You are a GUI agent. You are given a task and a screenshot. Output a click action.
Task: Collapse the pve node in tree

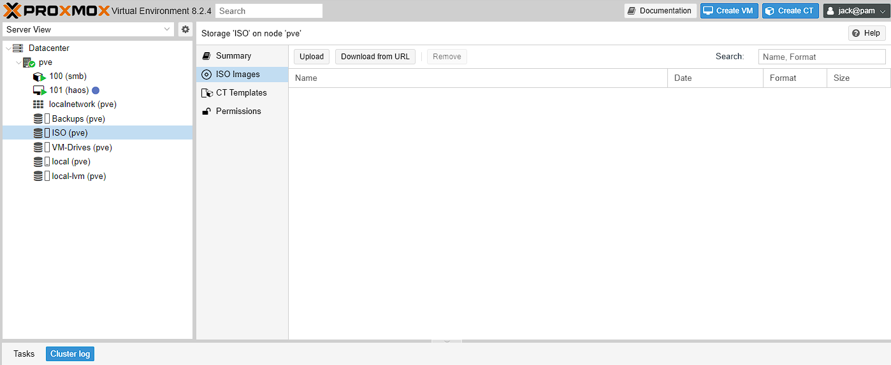(18, 62)
